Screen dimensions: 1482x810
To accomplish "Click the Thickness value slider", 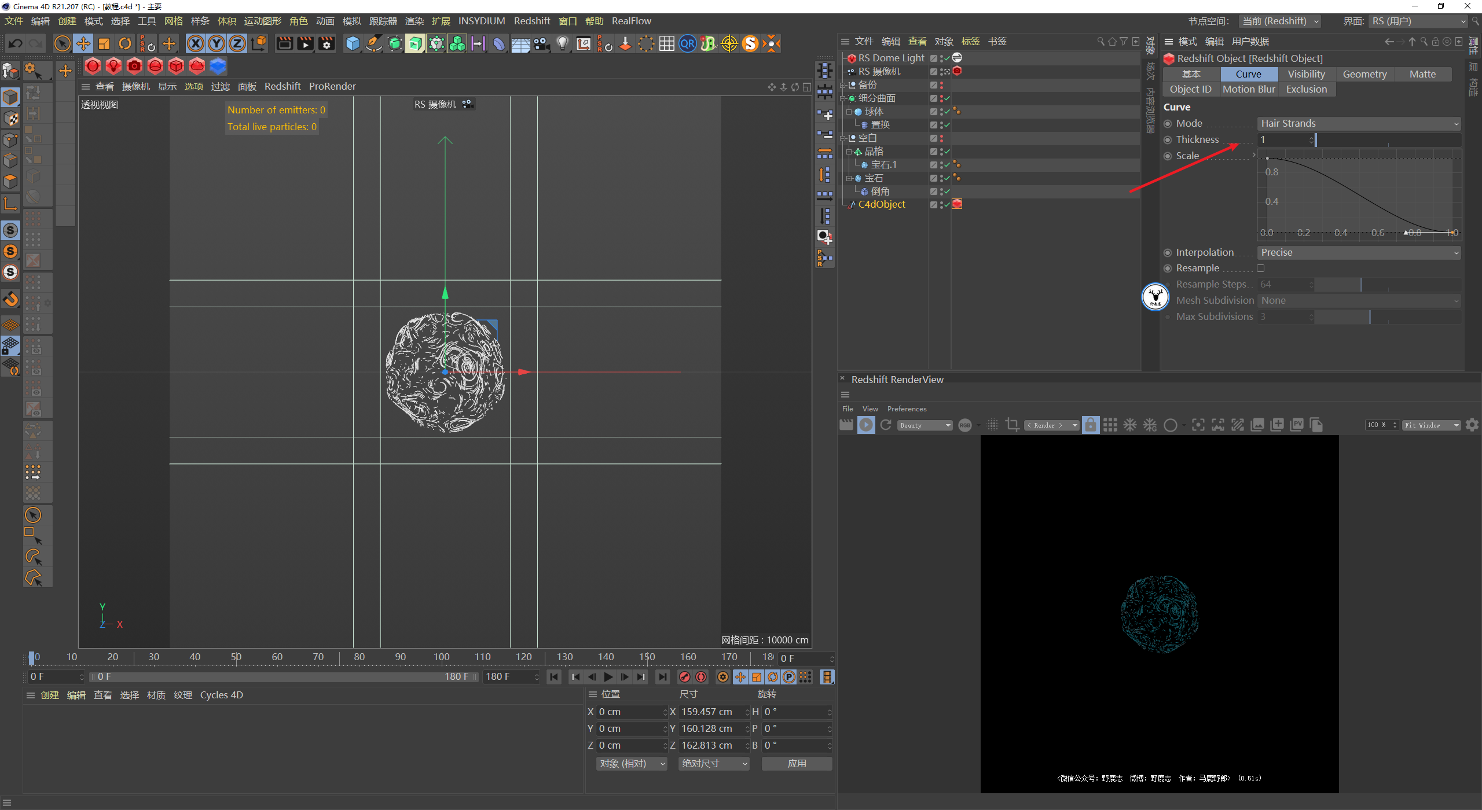I will 1388,140.
